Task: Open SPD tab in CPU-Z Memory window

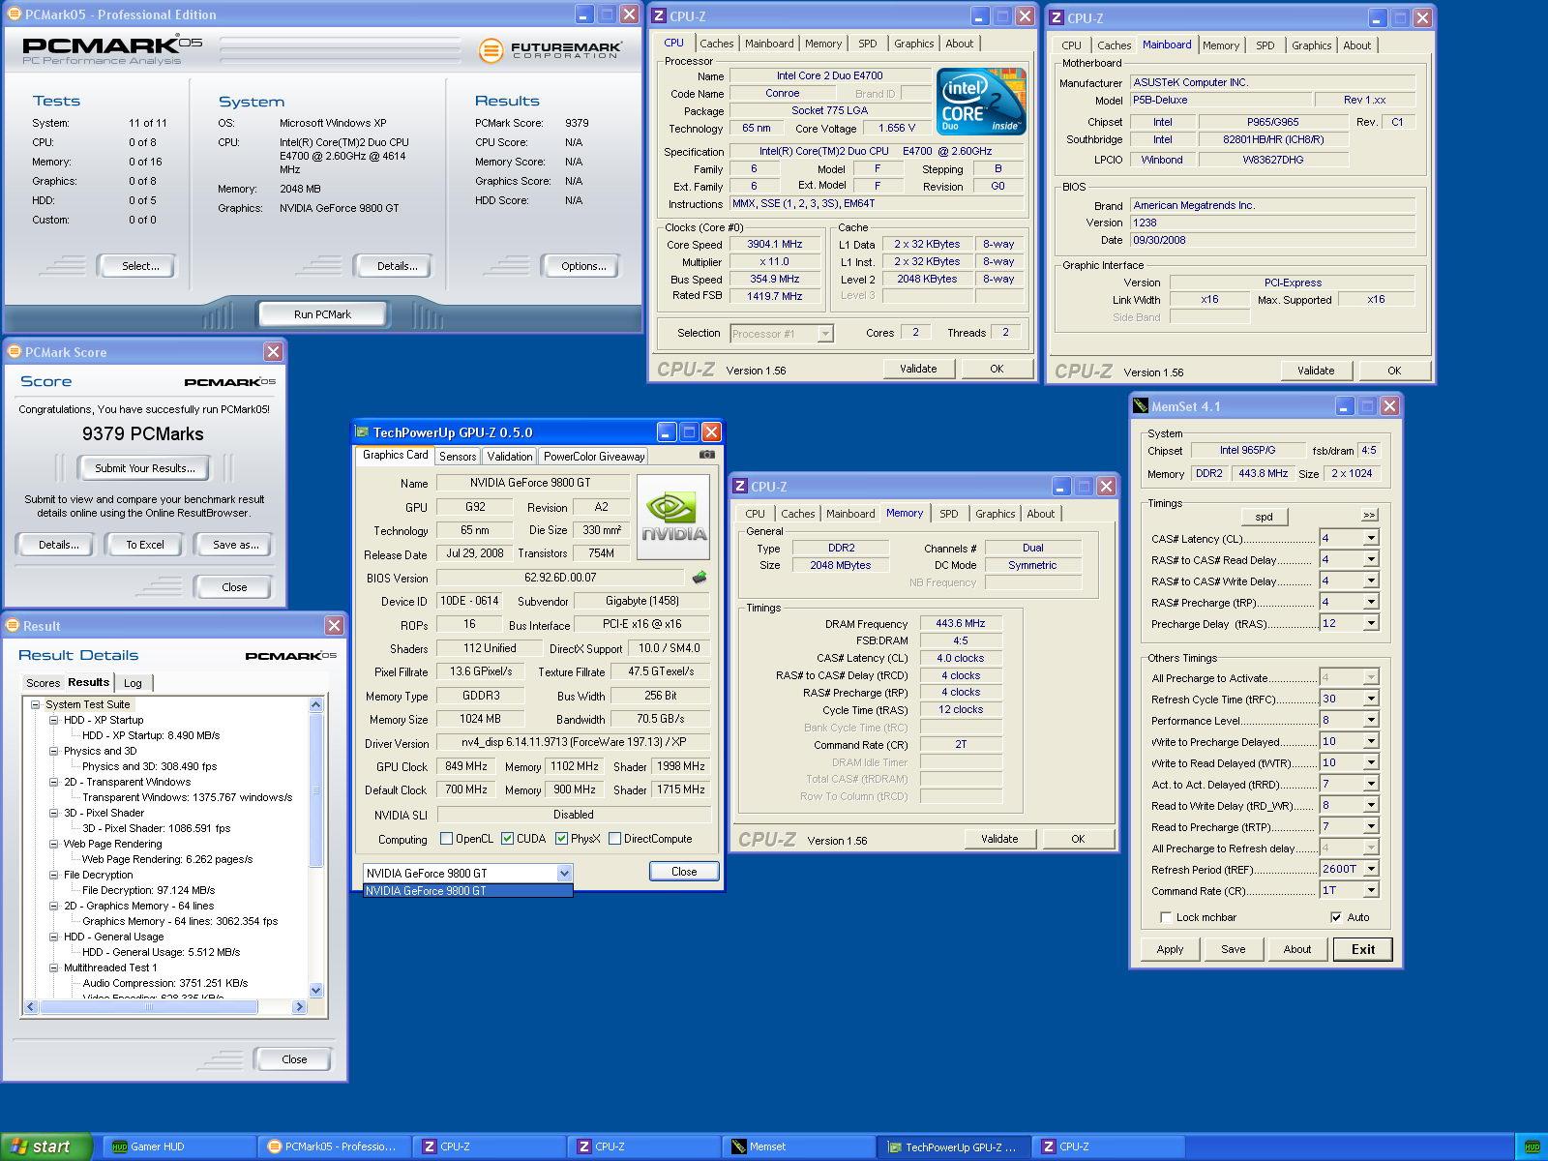Action: tap(949, 514)
